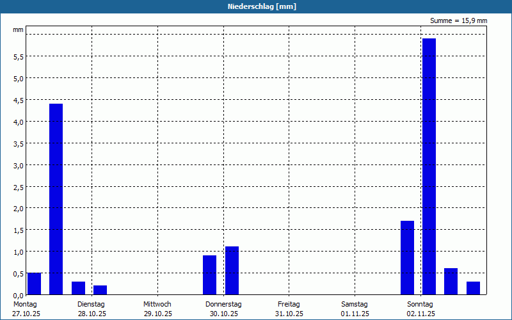Viewport: 512px width, 320px height.
Task: Click the date '31.10.25'
Action: point(289,314)
